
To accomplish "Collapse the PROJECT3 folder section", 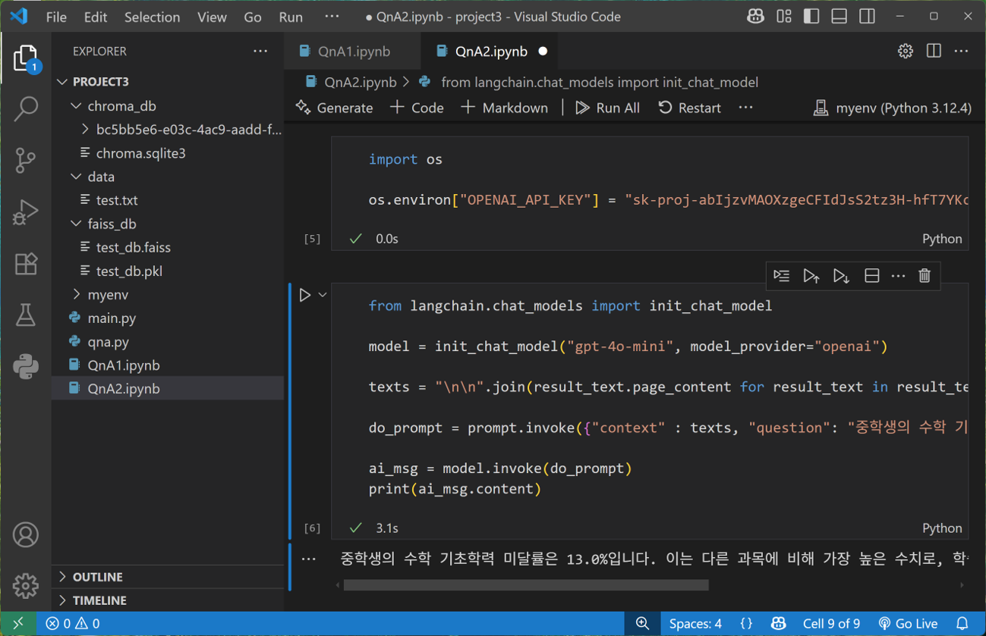I will [168, 81].
